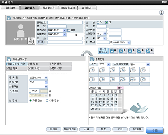Viewport: 168px width, 135px height.
Task: Click the 검사별 측정횟수 button
Action: 103,51
